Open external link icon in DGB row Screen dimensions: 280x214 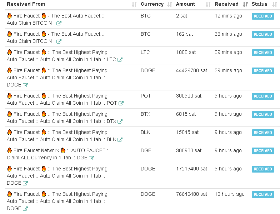point(91,158)
